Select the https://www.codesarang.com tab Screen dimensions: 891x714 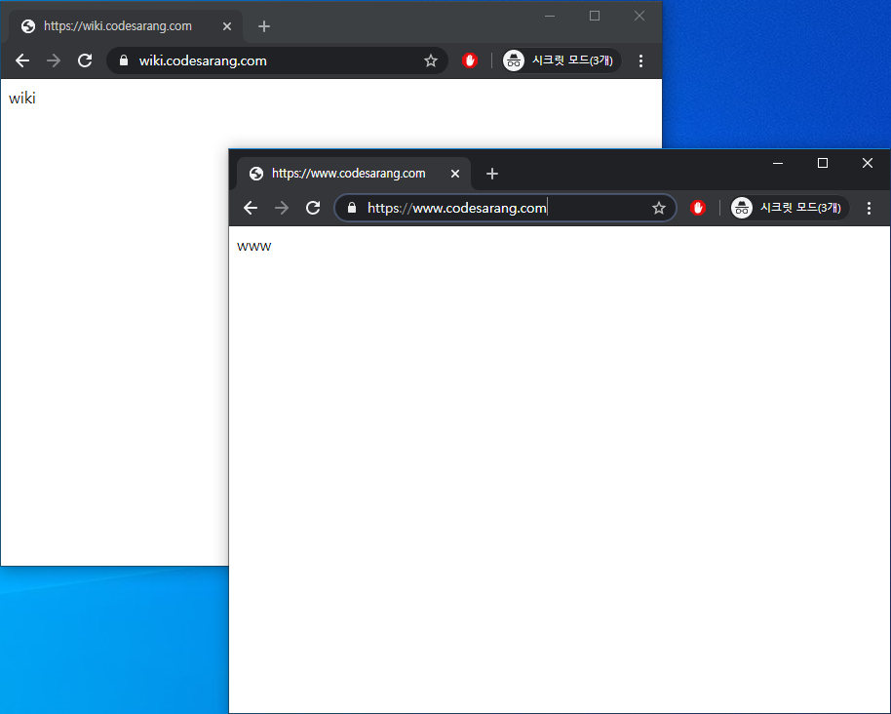pyautogui.click(x=354, y=174)
